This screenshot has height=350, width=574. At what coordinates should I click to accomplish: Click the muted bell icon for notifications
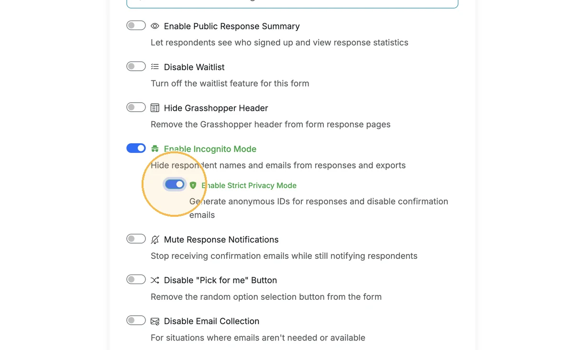(155, 240)
